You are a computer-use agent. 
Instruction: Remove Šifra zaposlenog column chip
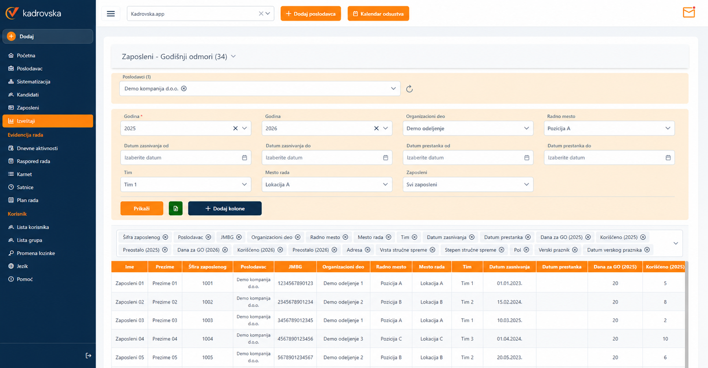click(165, 237)
